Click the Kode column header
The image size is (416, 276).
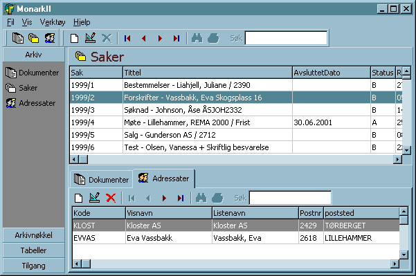(x=98, y=213)
